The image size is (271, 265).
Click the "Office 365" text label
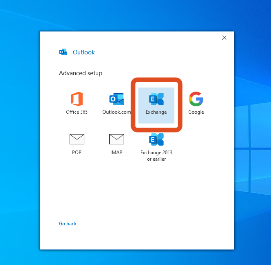(77, 112)
